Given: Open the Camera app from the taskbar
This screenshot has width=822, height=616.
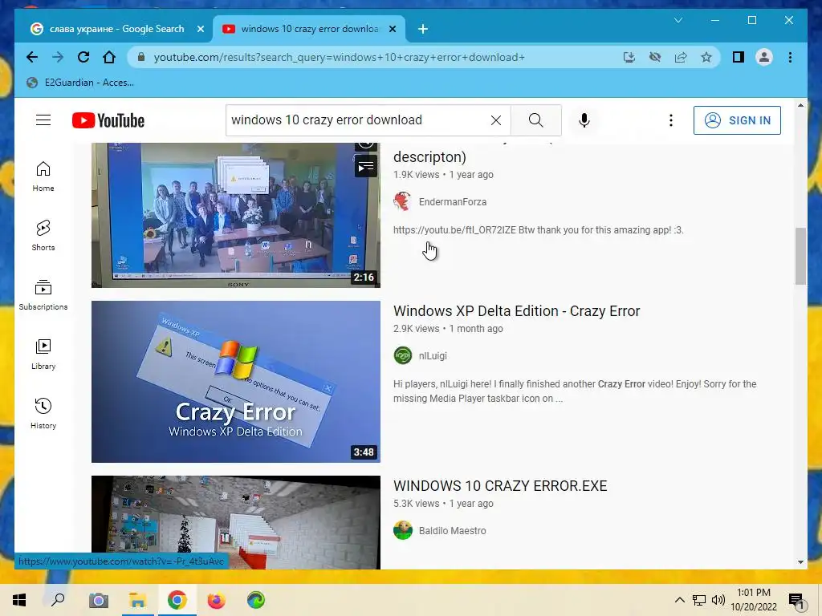Looking at the screenshot, I should pos(98,600).
